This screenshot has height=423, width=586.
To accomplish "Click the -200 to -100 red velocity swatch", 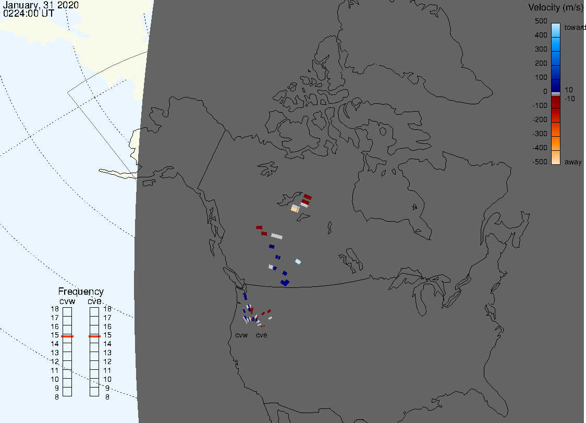I will (x=555, y=115).
